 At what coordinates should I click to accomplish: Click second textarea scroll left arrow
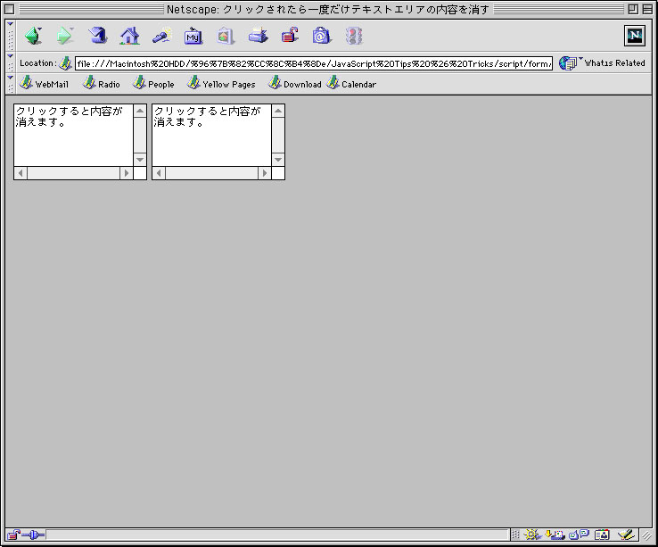pos(159,173)
